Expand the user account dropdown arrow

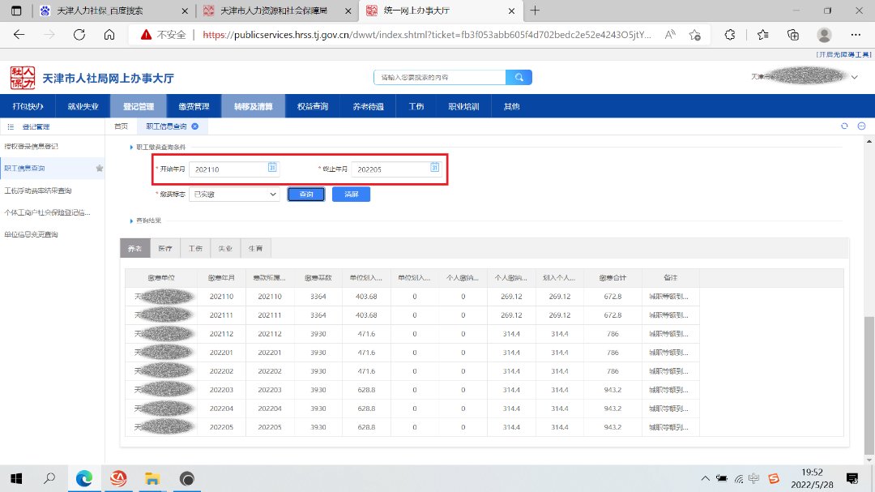tap(855, 77)
